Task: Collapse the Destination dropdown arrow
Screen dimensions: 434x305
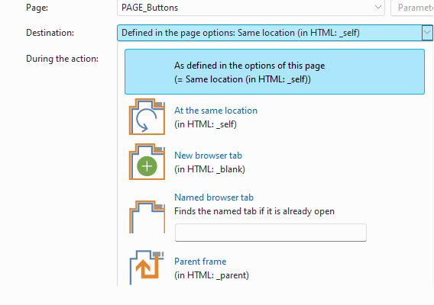Action: coord(427,33)
